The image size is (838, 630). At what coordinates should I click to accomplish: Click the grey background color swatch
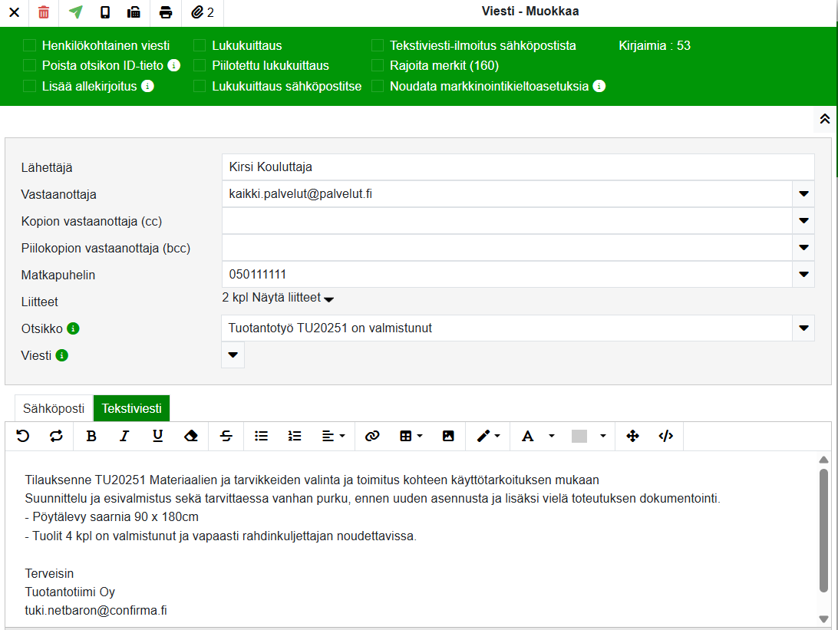coord(579,436)
